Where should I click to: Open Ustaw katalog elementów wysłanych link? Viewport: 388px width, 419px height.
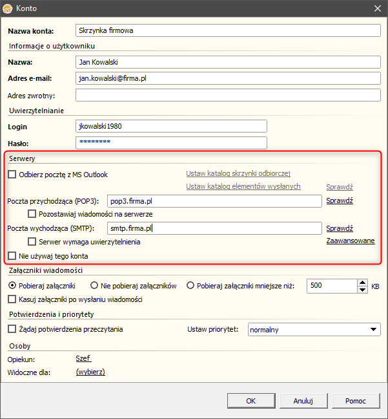click(x=243, y=186)
